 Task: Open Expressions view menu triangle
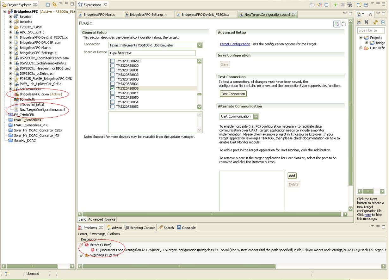pos(372,4)
